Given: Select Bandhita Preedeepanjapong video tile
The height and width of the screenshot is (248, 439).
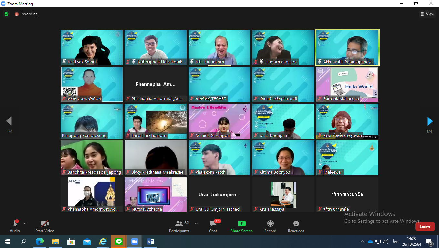Looking at the screenshot, I should tap(92, 158).
